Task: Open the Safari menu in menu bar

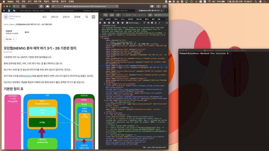Action: point(11,1)
